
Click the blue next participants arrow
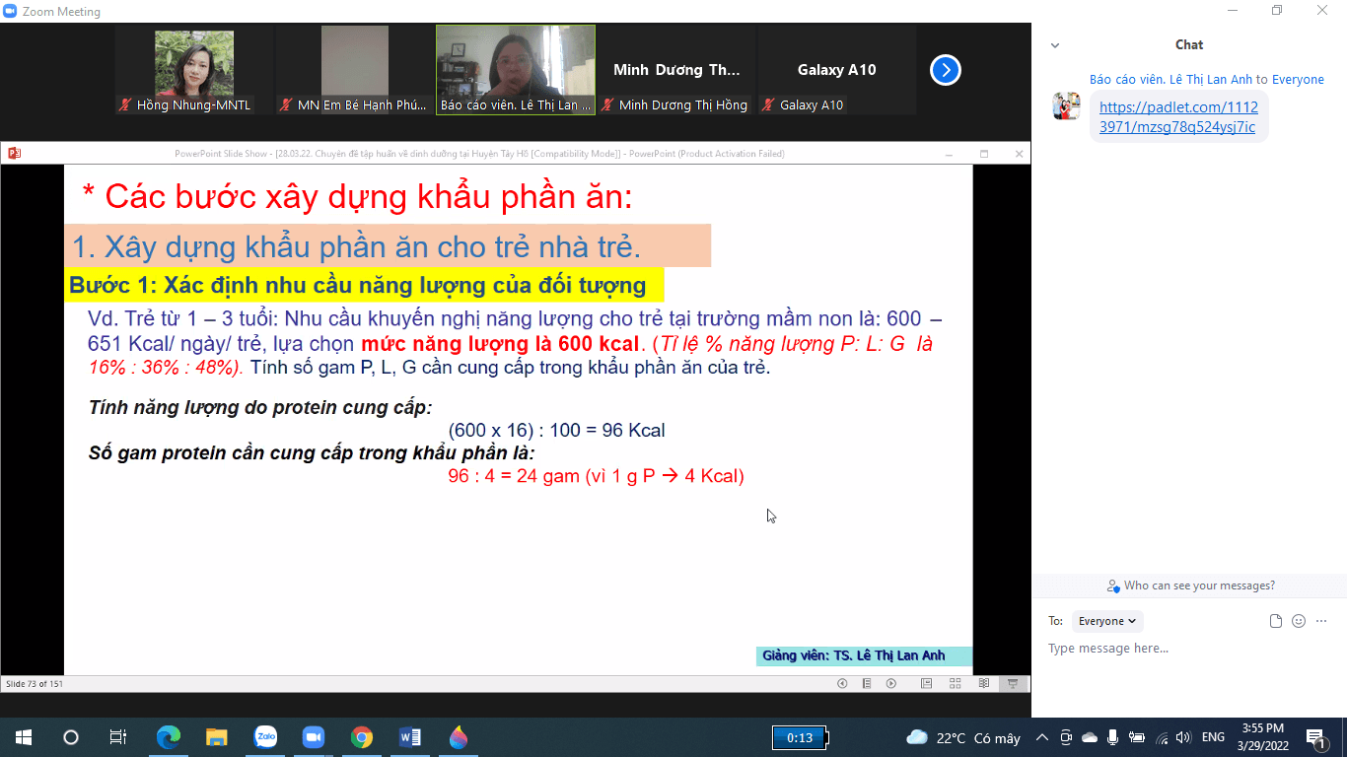pos(946,70)
